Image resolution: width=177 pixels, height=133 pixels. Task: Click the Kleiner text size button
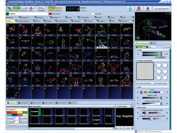(x=10, y=118)
